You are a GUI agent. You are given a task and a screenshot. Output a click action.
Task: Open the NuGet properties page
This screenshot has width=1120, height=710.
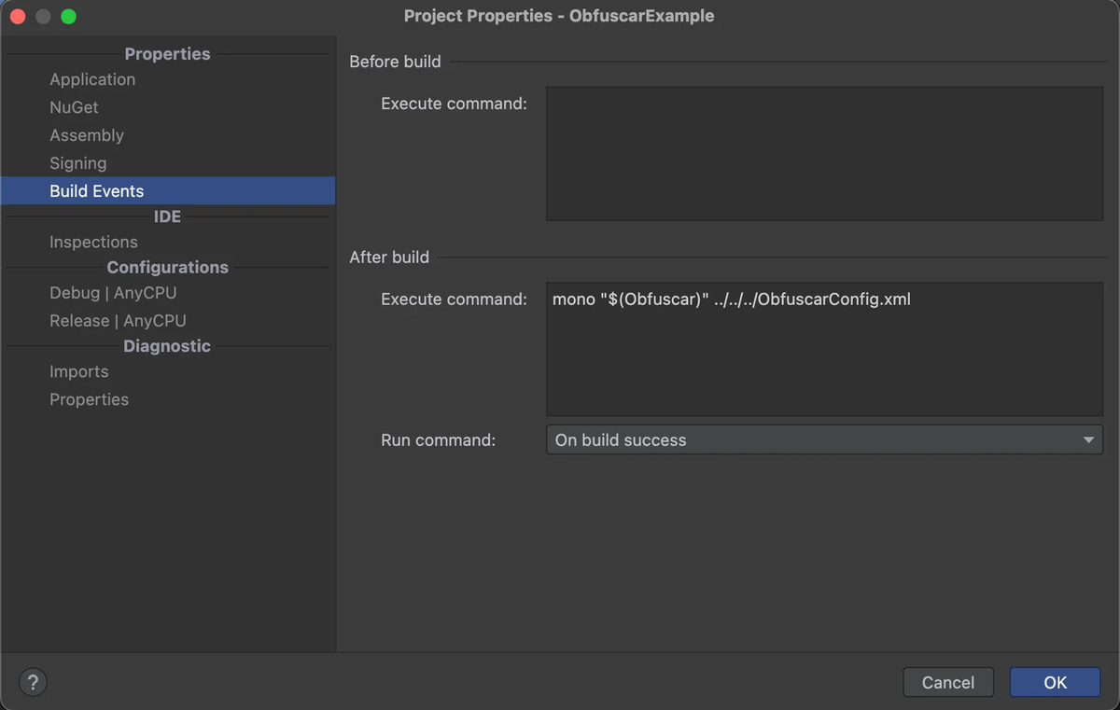[74, 107]
